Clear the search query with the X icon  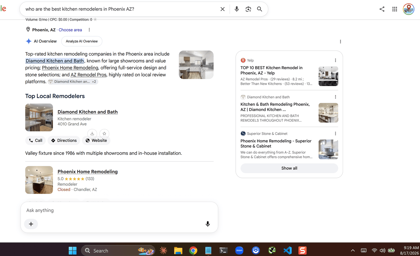(223, 9)
